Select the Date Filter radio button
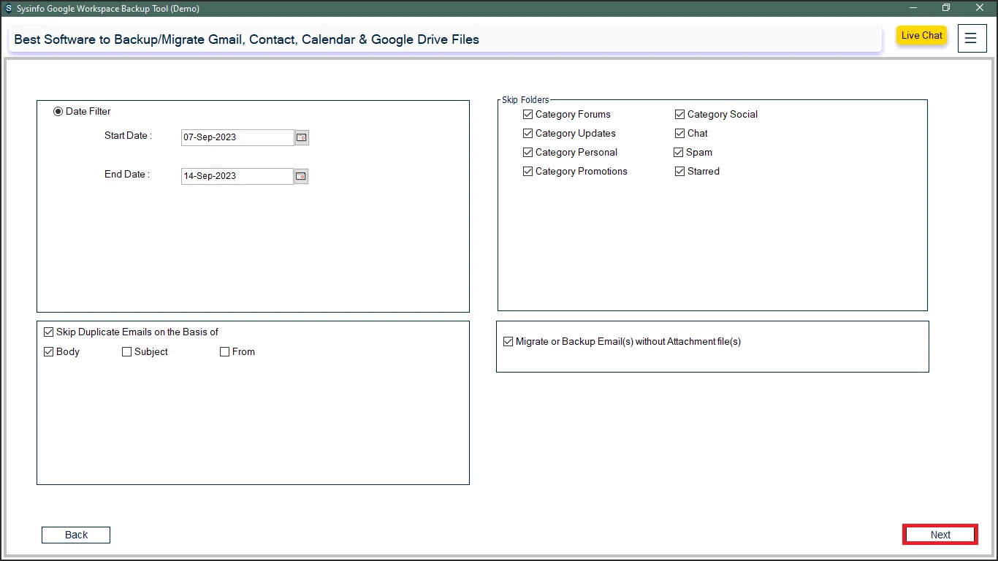 click(58, 112)
